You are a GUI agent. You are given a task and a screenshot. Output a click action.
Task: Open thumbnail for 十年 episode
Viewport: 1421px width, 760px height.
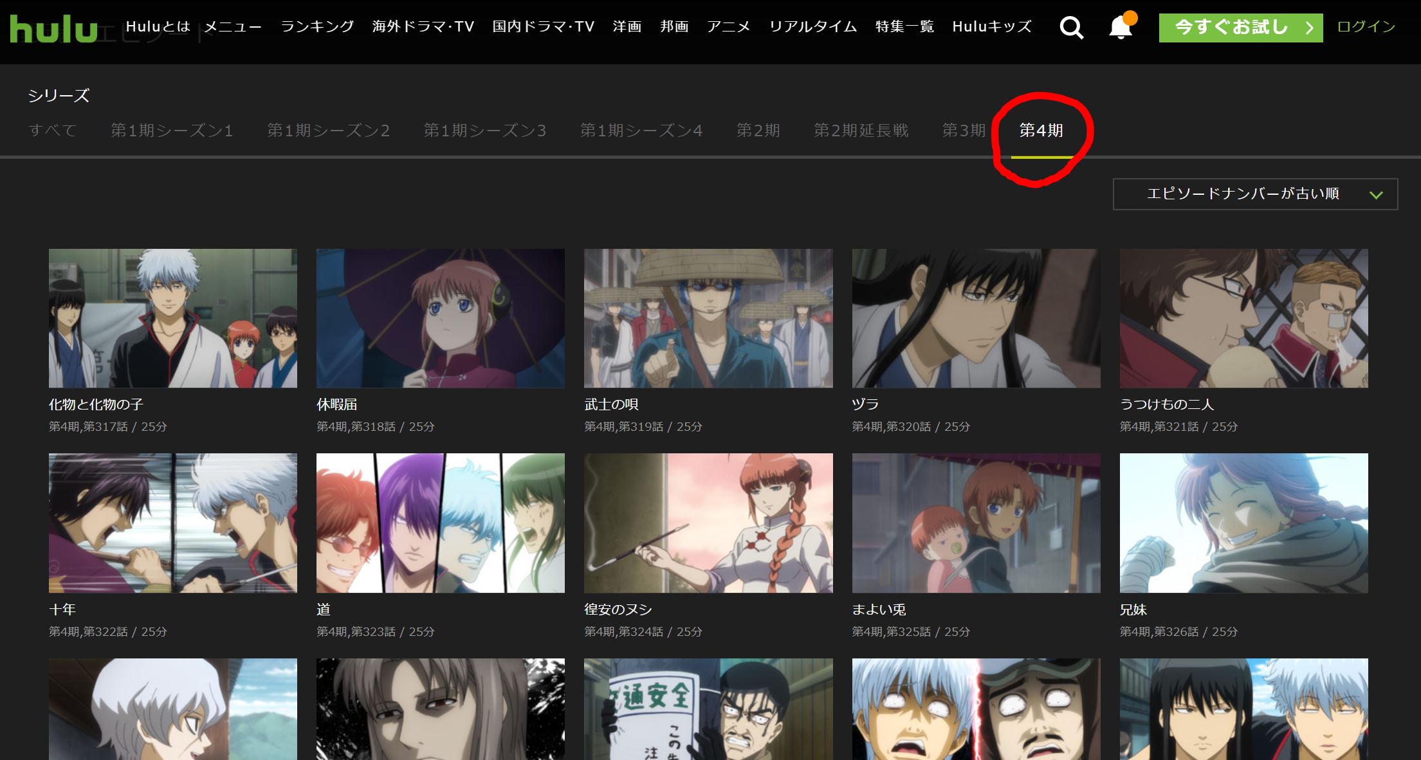pos(173,523)
